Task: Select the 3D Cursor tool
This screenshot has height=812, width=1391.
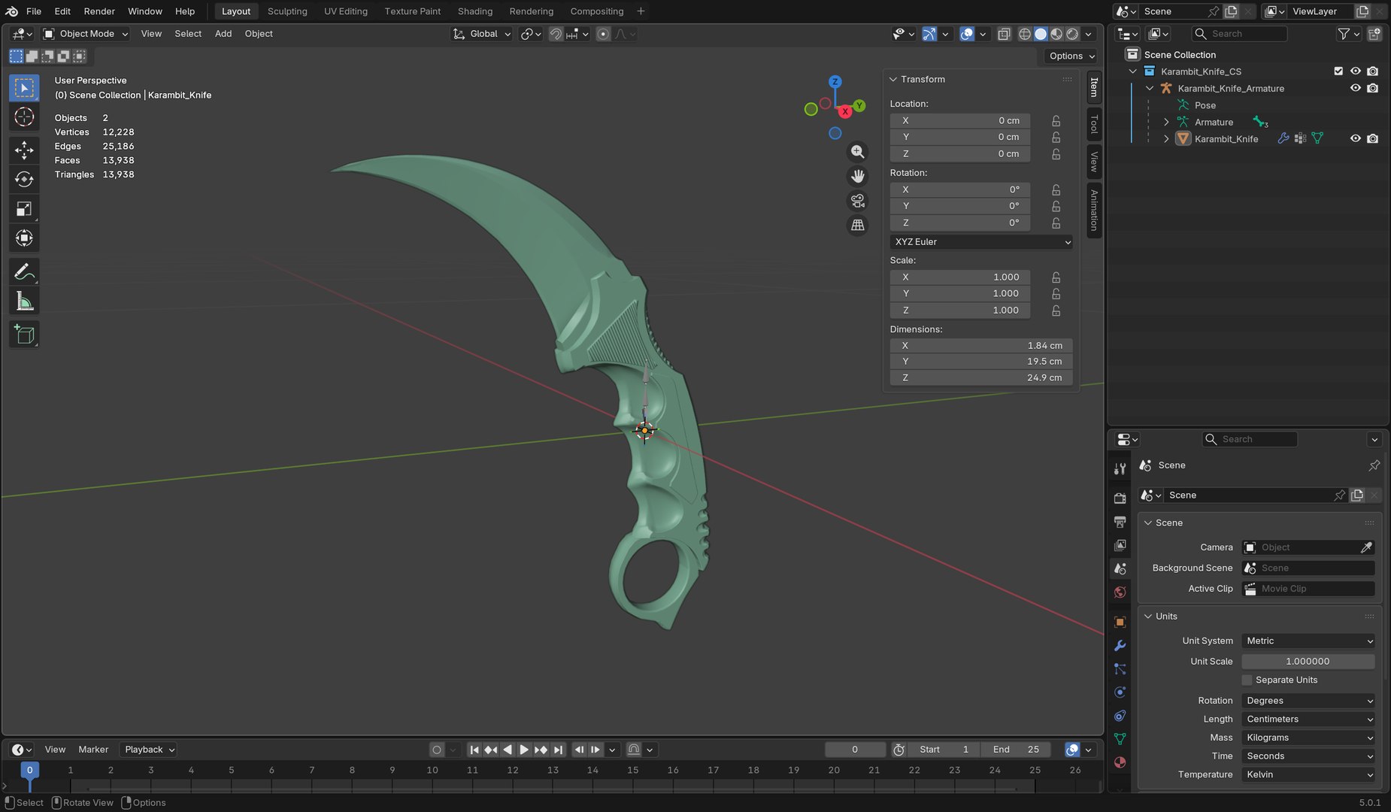Action: point(24,117)
